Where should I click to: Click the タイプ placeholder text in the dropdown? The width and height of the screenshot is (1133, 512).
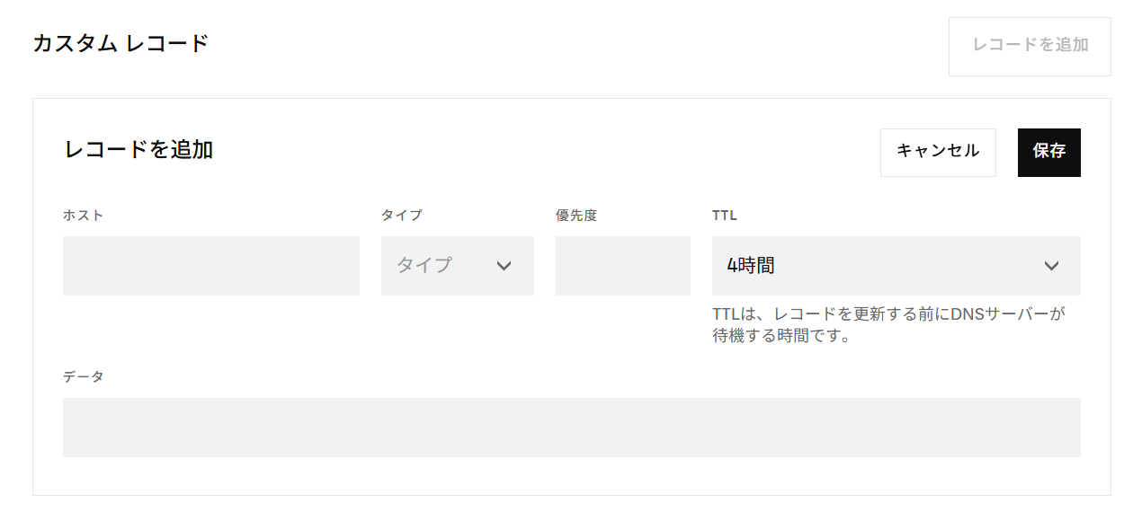coord(424,266)
